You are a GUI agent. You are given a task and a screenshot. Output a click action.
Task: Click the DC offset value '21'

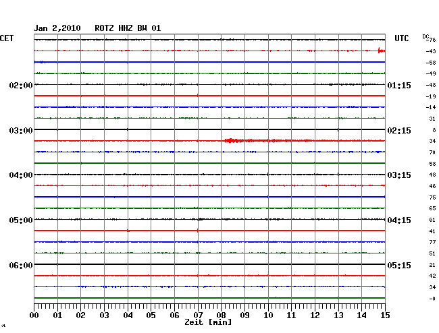[x=432, y=265]
